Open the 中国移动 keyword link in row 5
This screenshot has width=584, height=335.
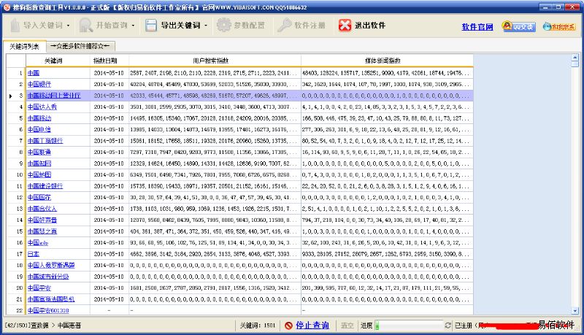pos(39,118)
